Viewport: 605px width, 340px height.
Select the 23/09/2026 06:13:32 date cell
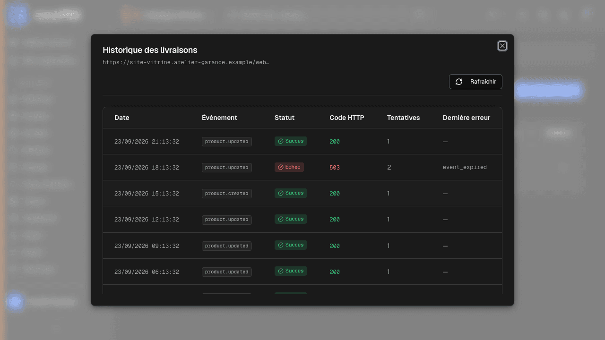click(147, 272)
